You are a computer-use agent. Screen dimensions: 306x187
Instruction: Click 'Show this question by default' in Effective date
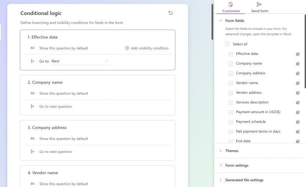(63, 48)
